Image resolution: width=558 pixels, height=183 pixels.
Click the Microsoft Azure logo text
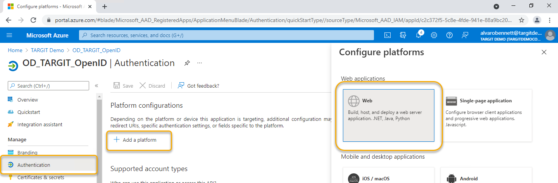coord(47,35)
